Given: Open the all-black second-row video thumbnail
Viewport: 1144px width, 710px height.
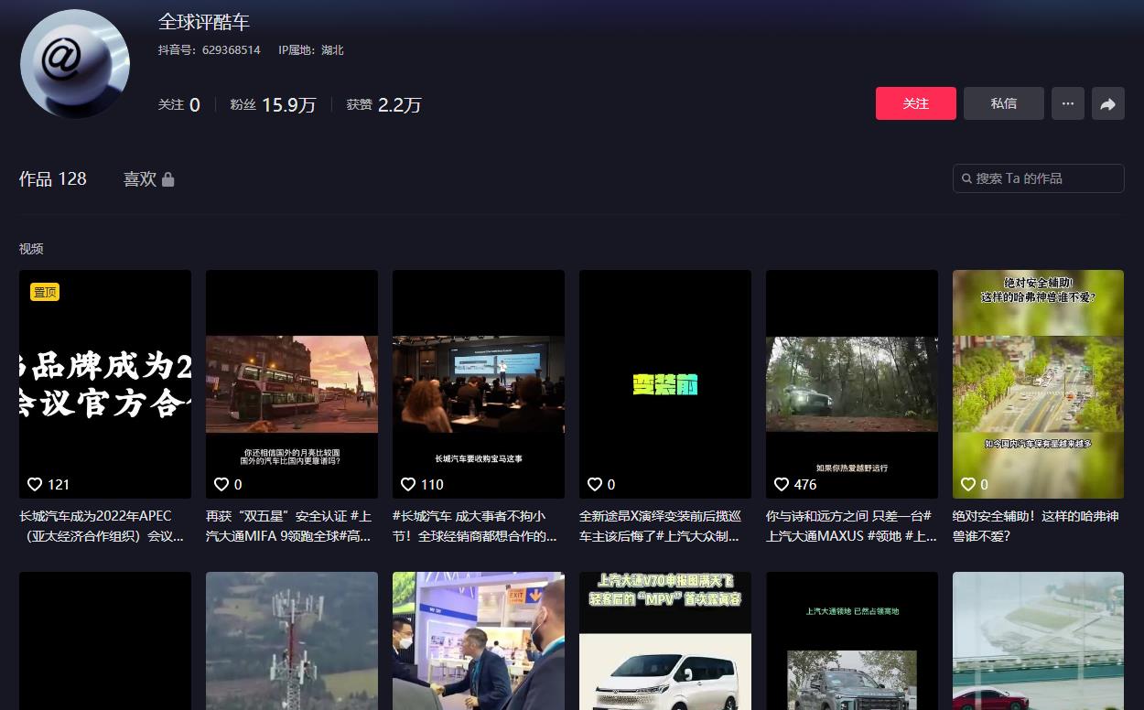Looking at the screenshot, I should pyautogui.click(x=105, y=640).
